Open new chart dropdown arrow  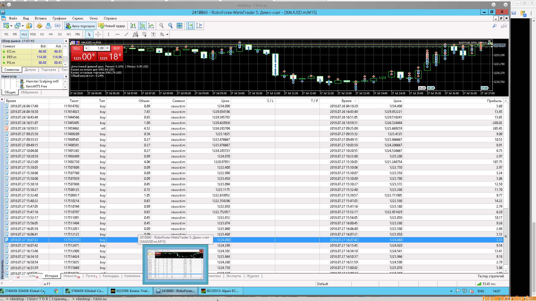(x=11, y=26)
